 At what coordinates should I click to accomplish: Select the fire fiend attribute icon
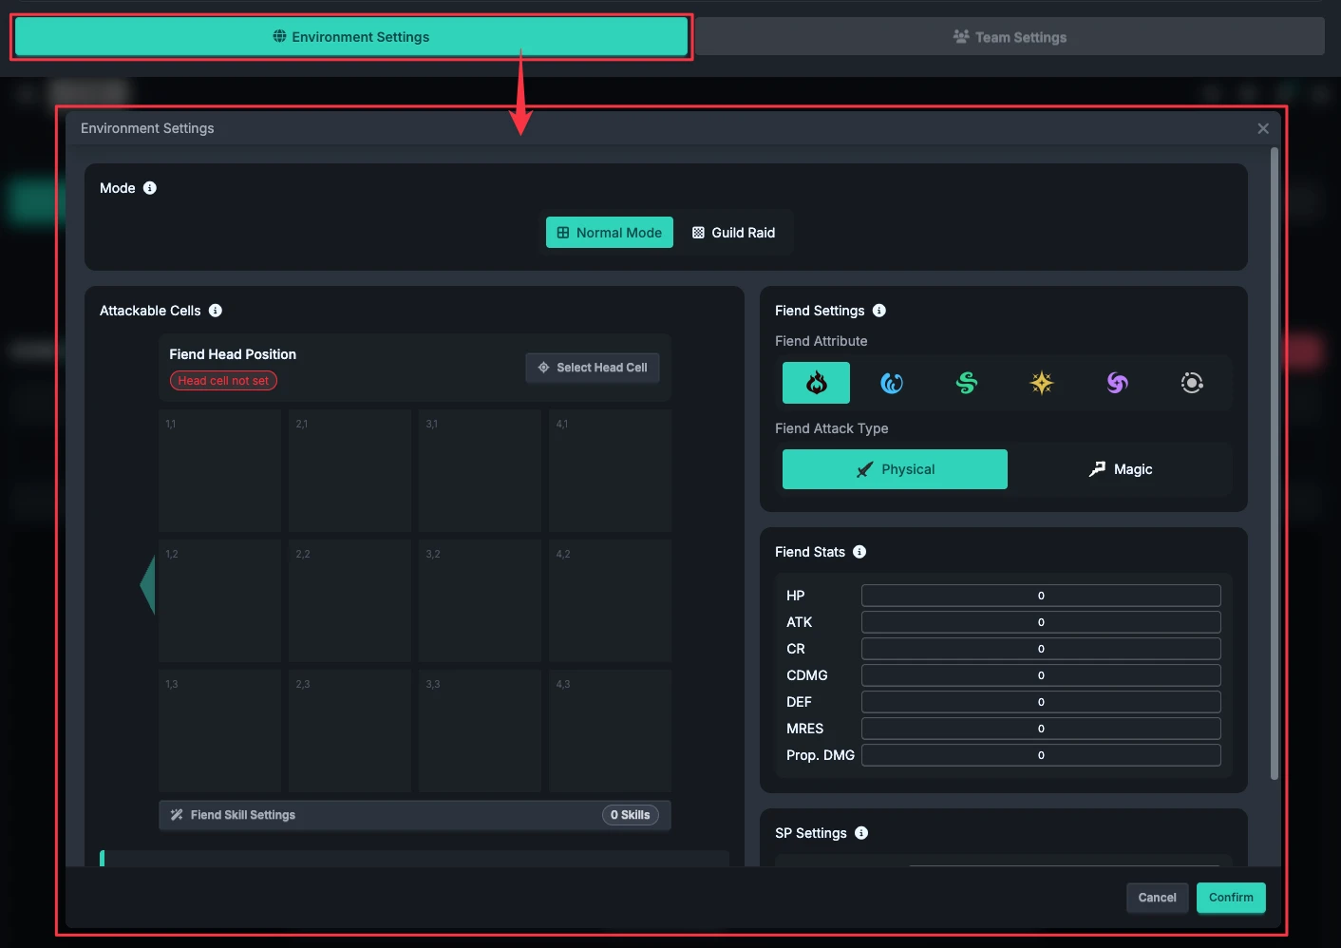pos(816,383)
